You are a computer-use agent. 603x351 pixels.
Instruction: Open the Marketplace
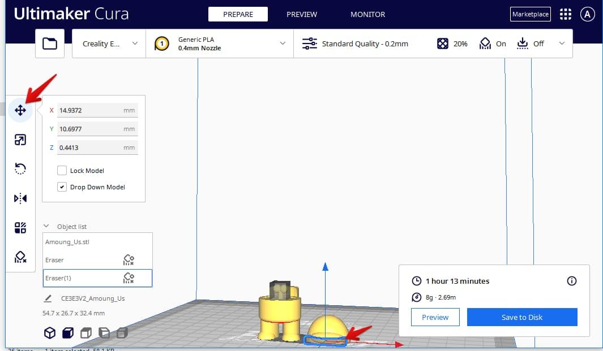530,14
